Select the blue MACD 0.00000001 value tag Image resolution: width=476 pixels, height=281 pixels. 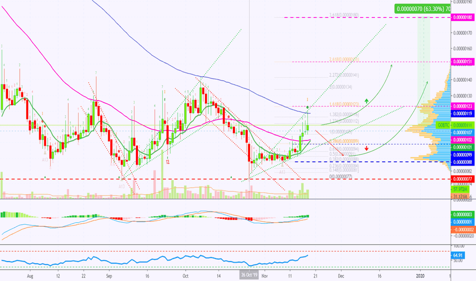click(x=463, y=222)
